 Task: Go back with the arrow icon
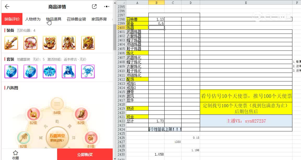click(x=7, y=6)
